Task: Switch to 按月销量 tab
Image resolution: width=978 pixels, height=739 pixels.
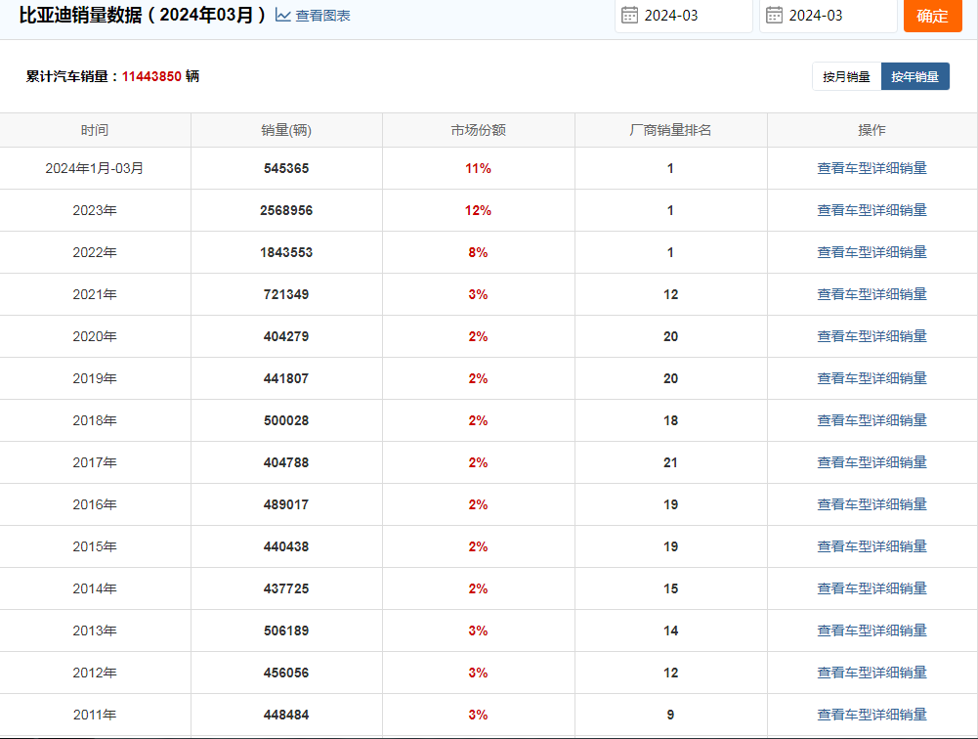Action: coord(846,77)
